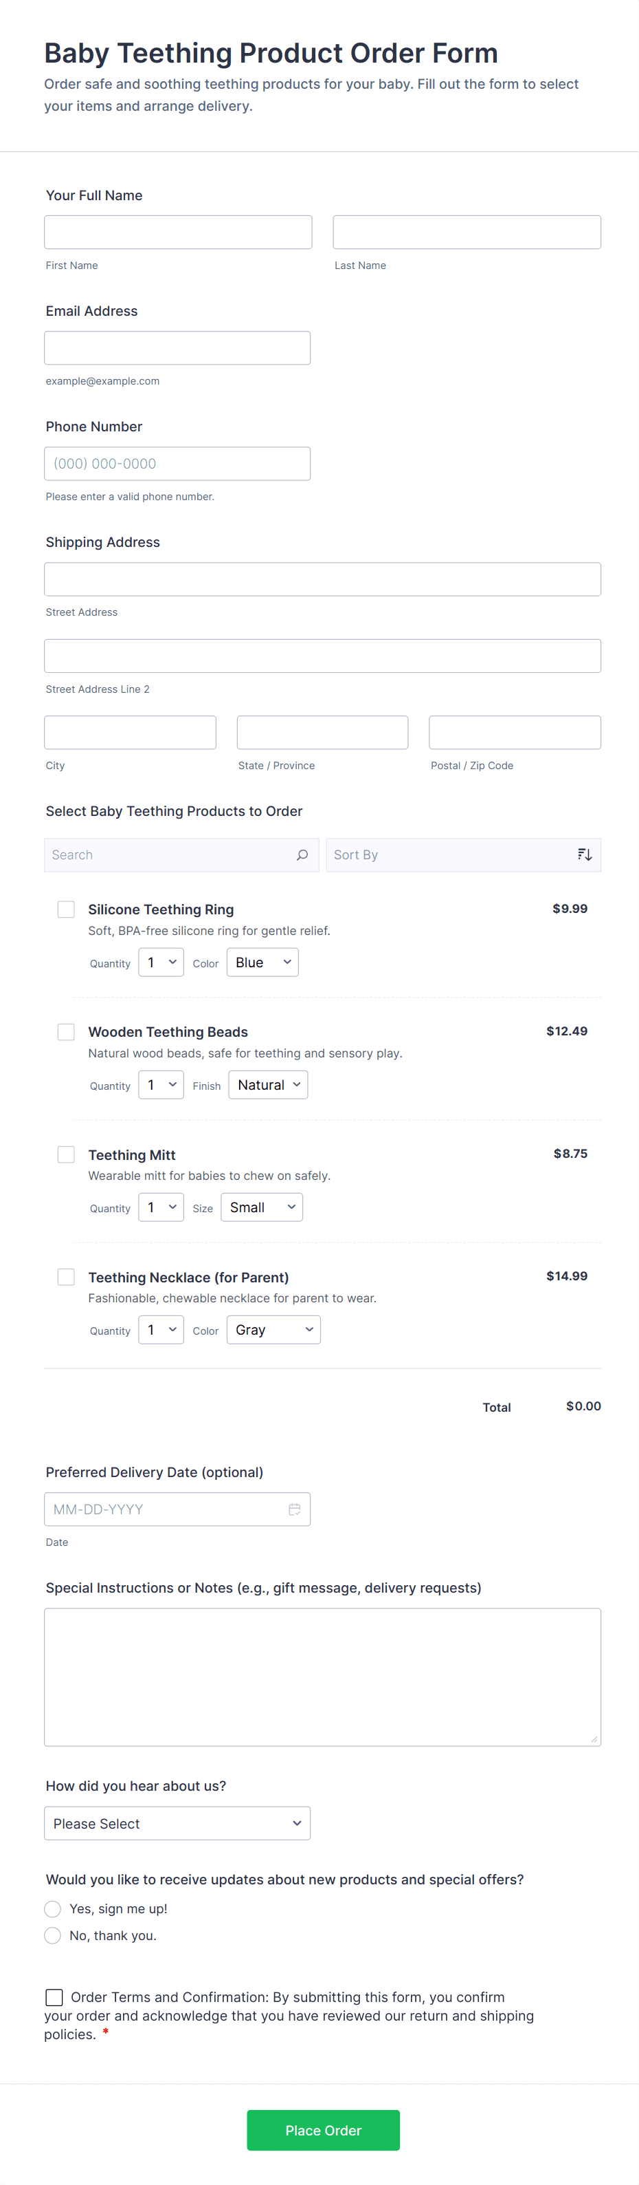Click the First Name input field
Viewport: 639px width, 2185px height.
178,233
